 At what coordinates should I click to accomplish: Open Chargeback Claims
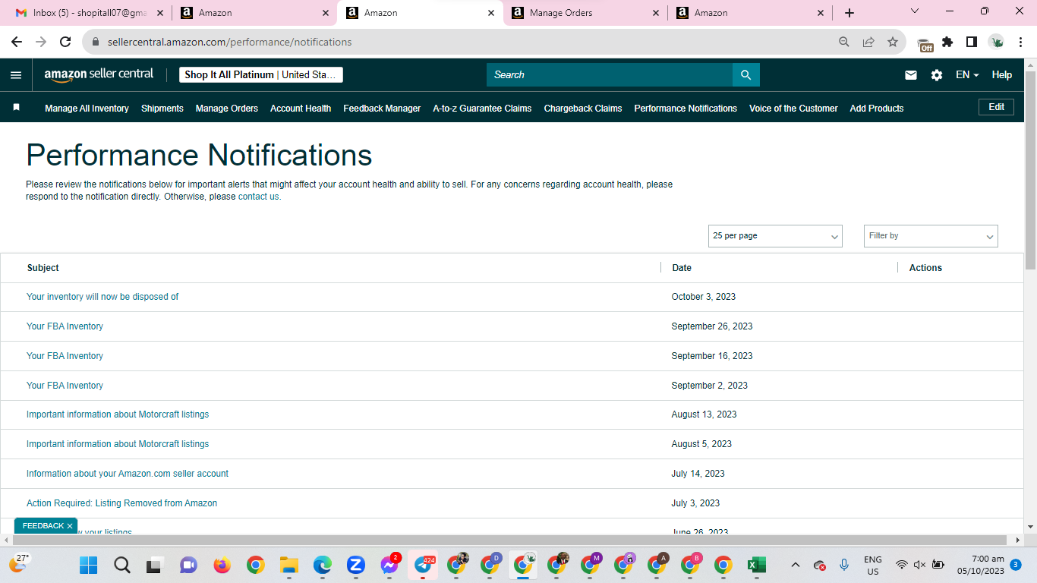[x=583, y=109]
